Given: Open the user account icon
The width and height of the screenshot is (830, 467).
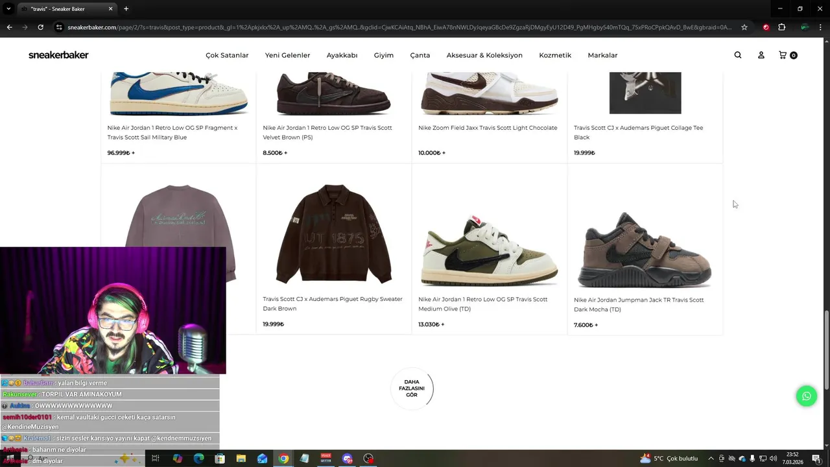Looking at the screenshot, I should 761,55.
